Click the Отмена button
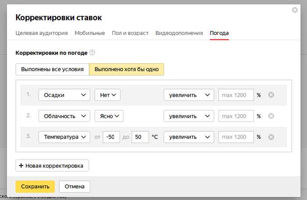The height and width of the screenshot is (200, 307). (x=75, y=186)
